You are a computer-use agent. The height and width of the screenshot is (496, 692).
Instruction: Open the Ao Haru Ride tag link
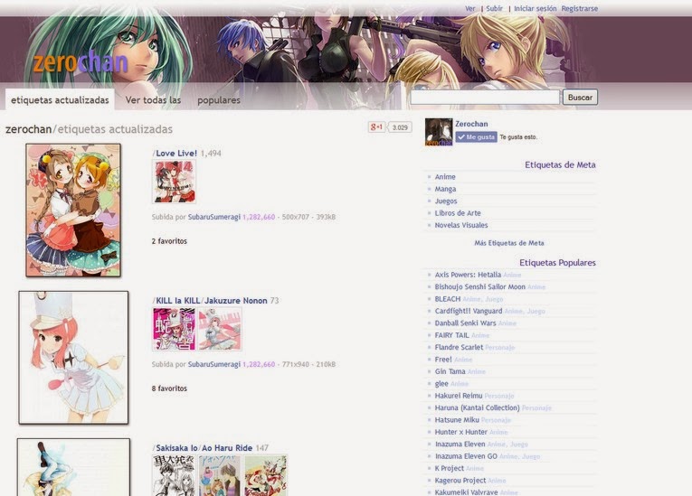(227, 448)
